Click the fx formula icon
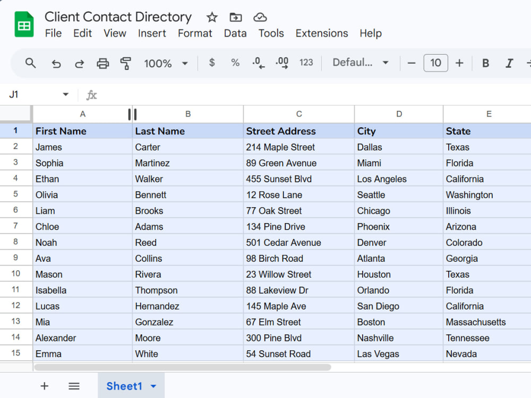 91,95
